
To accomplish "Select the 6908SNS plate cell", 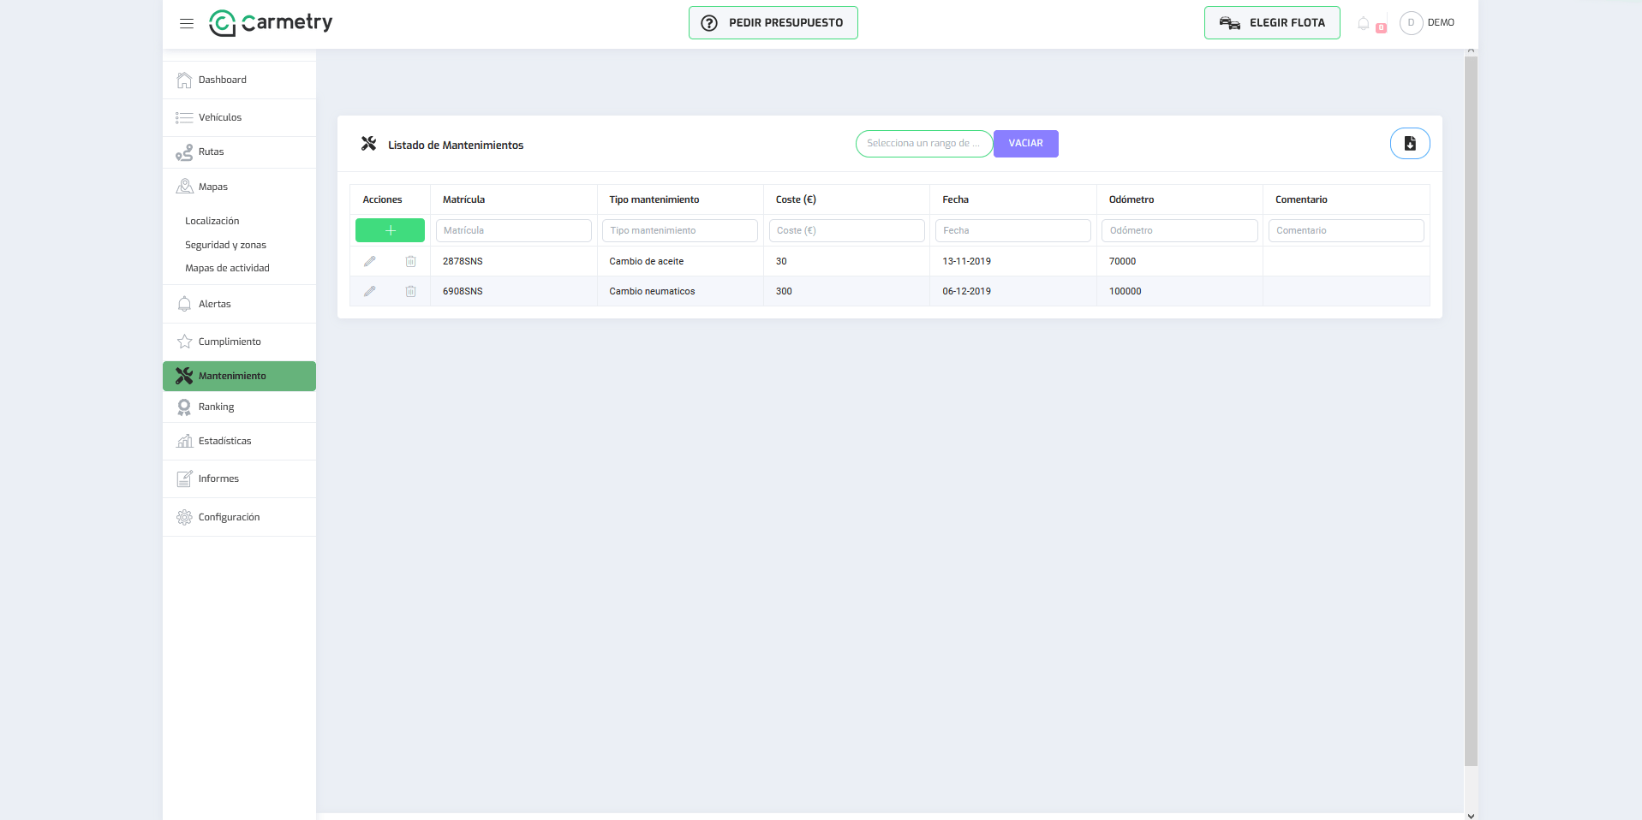I will tap(514, 291).
